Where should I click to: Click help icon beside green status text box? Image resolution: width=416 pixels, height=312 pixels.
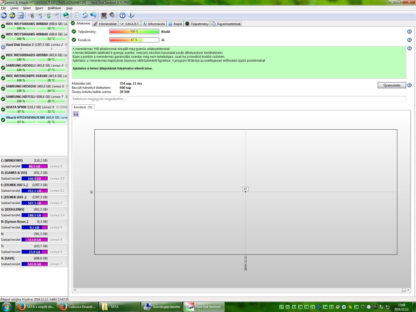point(409,48)
